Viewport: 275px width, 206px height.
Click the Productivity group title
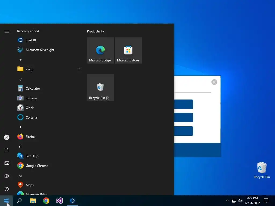pos(95,31)
